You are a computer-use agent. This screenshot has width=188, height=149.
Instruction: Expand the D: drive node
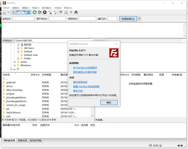point(11,69)
